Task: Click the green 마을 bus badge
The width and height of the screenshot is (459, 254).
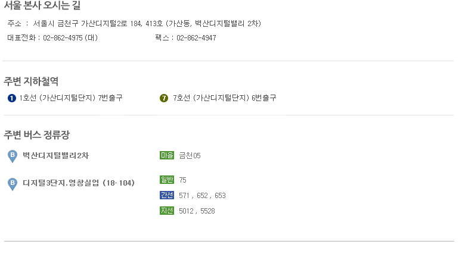Action: (x=167, y=155)
